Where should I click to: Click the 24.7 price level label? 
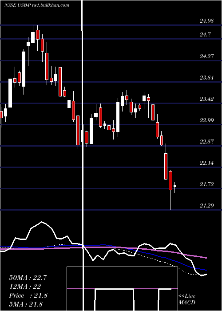coord(205,35)
